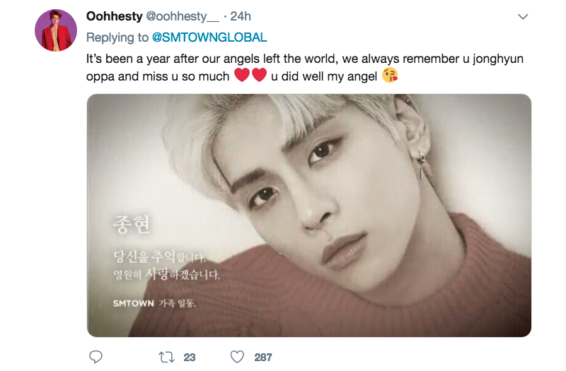566x371 pixels.
Task: Open the tweet options chevron menu
Action: [523, 16]
